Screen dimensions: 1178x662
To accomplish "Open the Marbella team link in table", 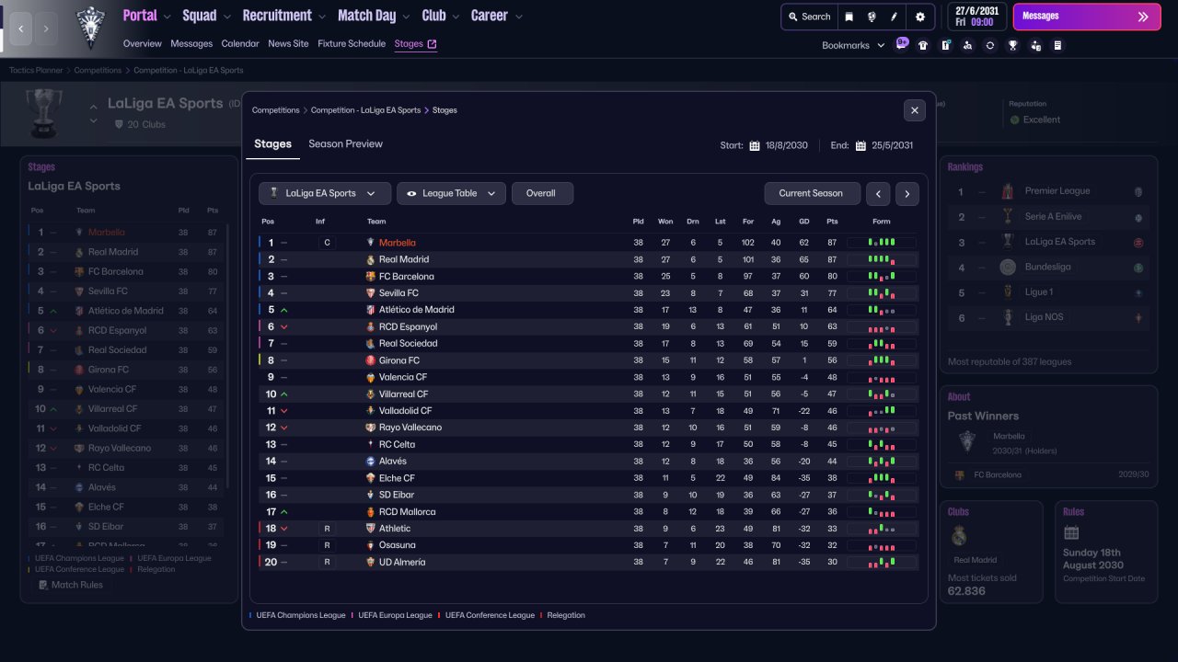I will pos(398,243).
